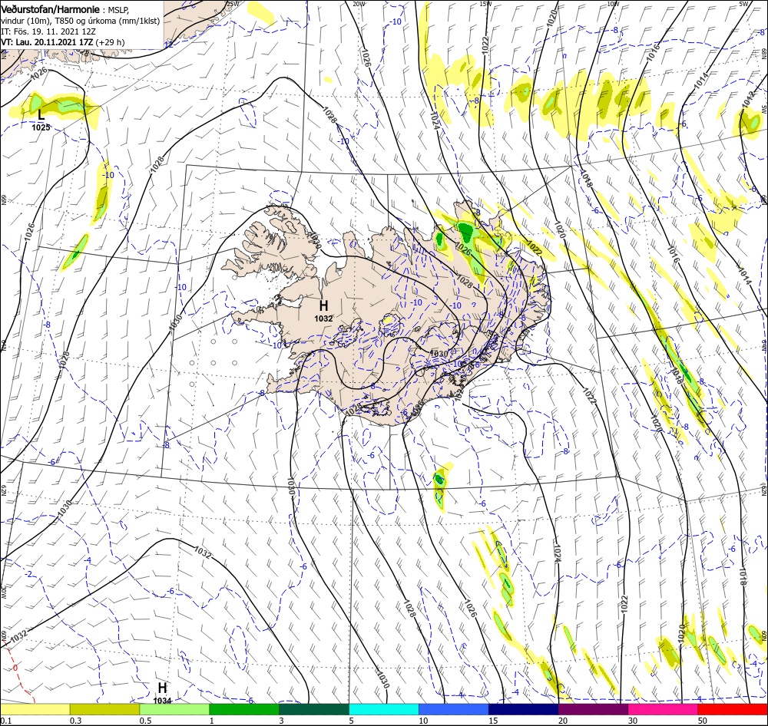The height and width of the screenshot is (726, 768).
Task: Click the olive 0.3–0.5 legend swatch
Action: (104, 709)
